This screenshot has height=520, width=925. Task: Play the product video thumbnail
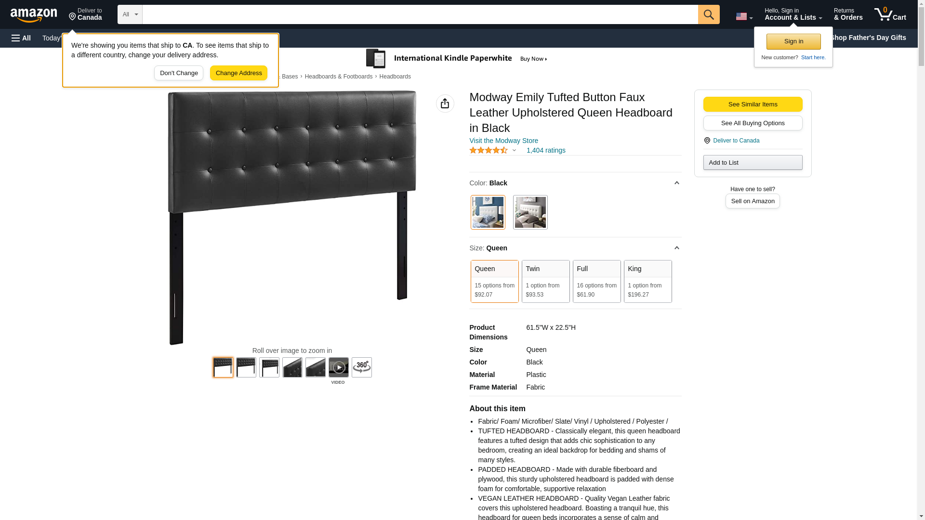tap(338, 367)
